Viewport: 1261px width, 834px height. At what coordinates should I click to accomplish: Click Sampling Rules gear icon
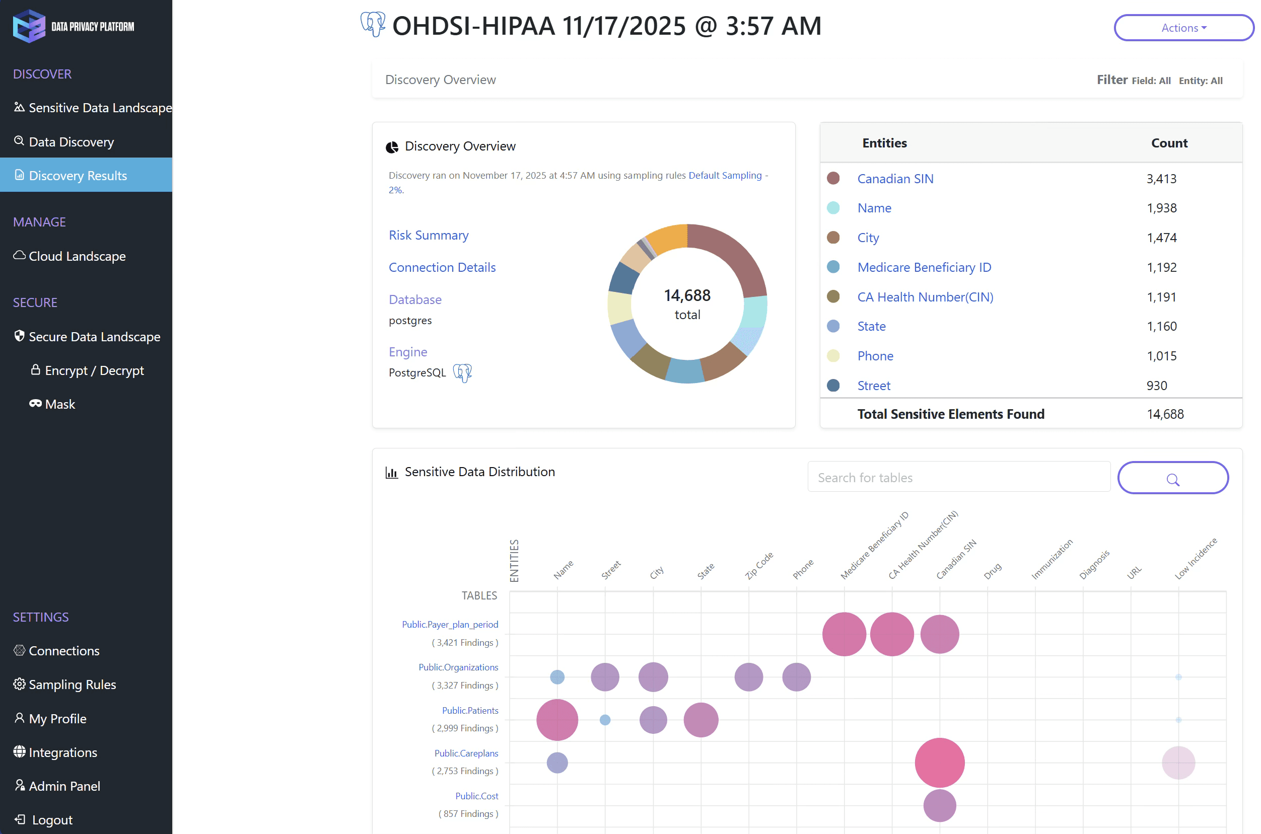(x=19, y=684)
